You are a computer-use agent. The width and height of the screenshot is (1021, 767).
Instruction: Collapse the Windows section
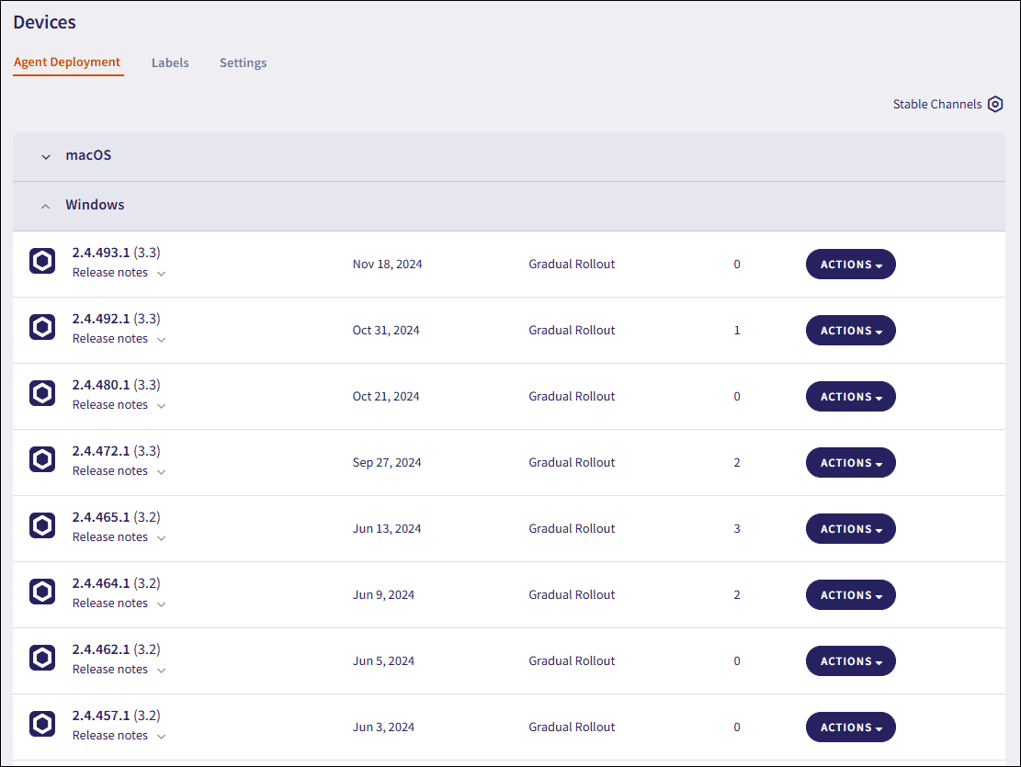(45, 206)
